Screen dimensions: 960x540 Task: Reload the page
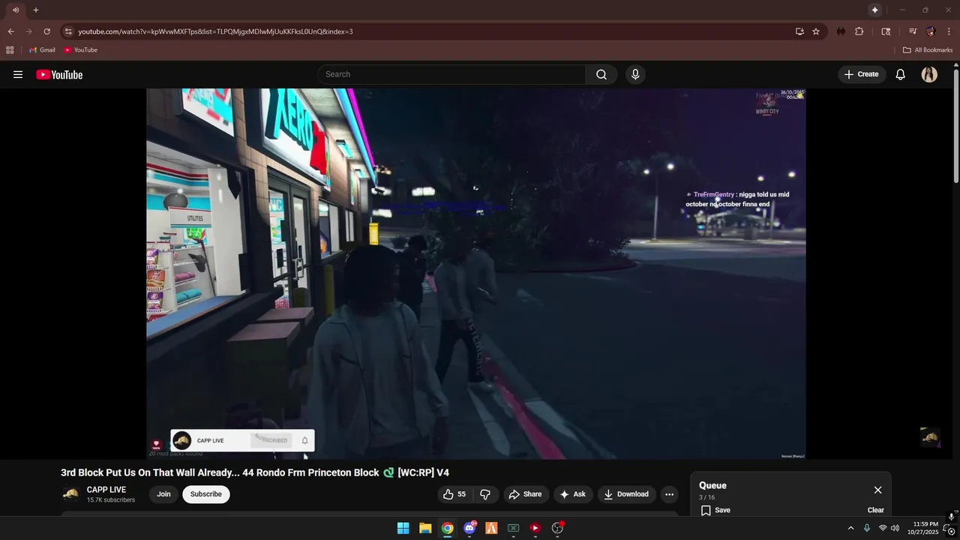point(46,31)
